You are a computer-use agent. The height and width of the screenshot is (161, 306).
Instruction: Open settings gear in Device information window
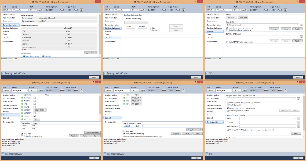click(81, 10)
